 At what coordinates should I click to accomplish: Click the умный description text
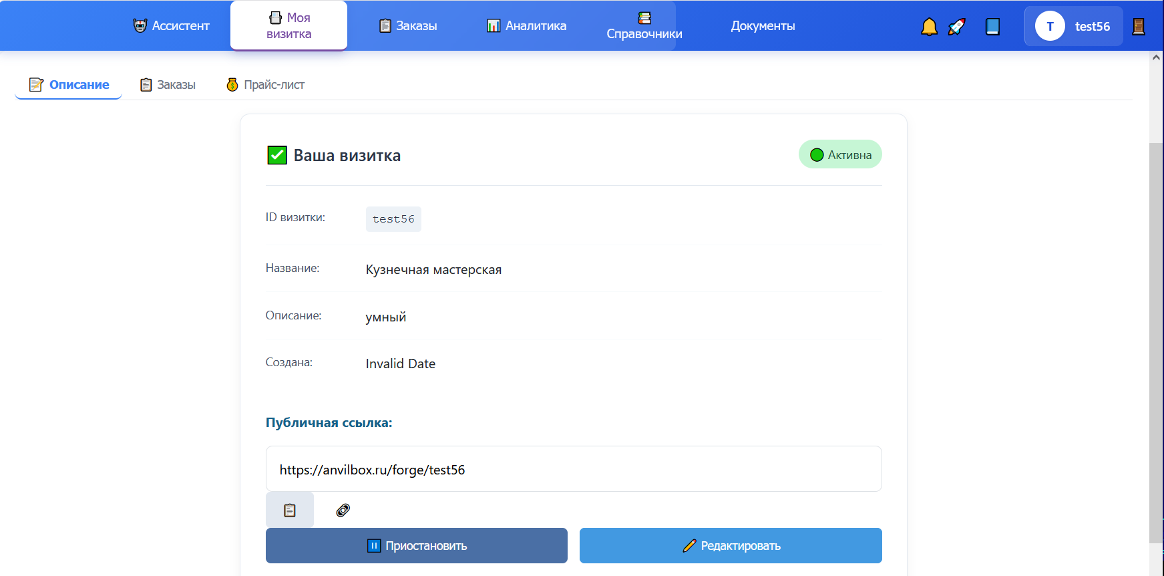click(x=386, y=317)
